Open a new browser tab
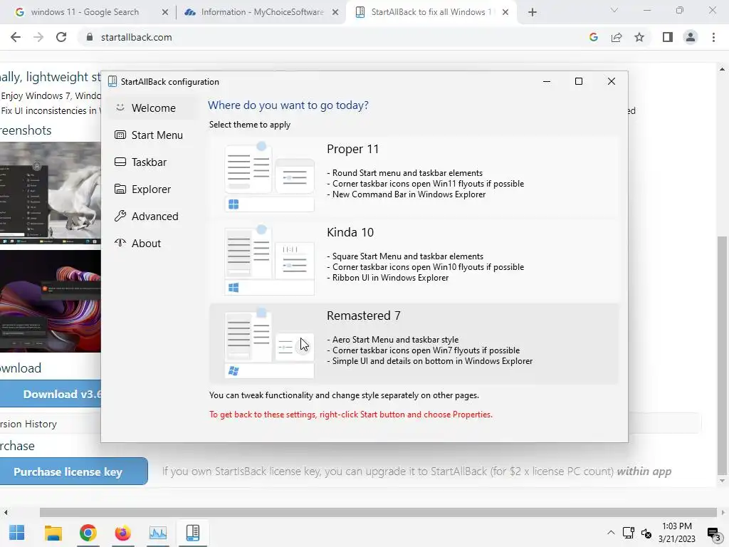Image resolution: width=729 pixels, height=547 pixels. click(x=533, y=13)
